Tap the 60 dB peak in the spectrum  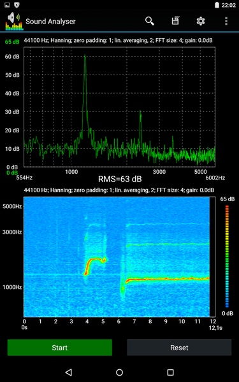tap(85, 57)
